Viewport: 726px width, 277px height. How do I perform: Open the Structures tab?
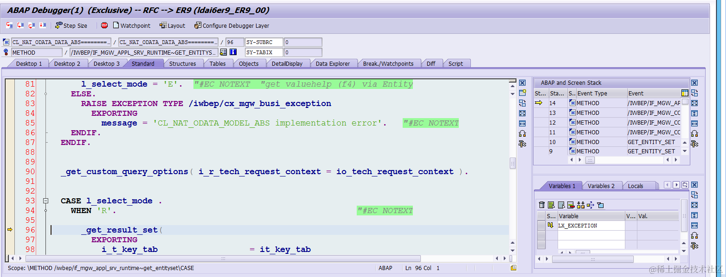pyautogui.click(x=182, y=63)
